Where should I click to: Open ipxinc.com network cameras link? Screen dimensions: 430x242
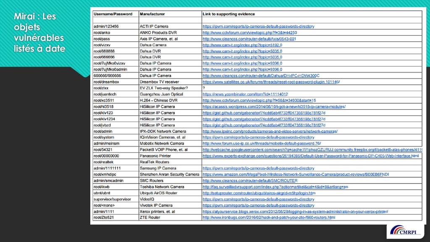(270, 131)
